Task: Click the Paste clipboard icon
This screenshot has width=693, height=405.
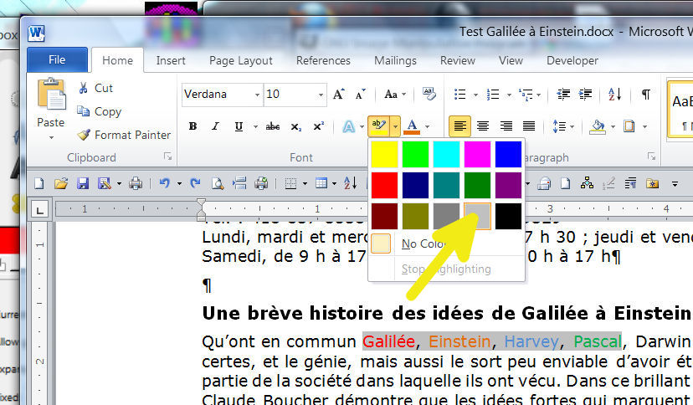Action: 51,94
